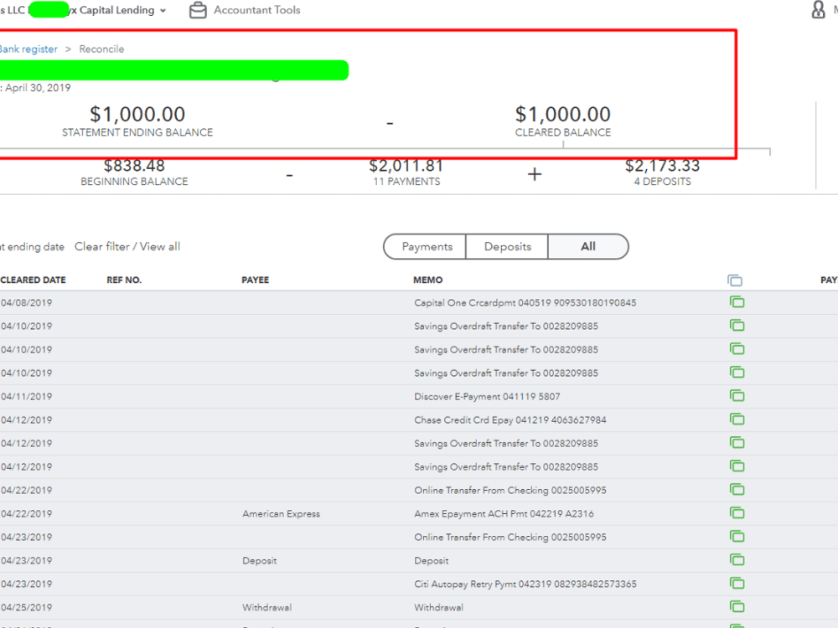Select the All filter tab
The height and width of the screenshot is (628, 838).
coord(588,247)
